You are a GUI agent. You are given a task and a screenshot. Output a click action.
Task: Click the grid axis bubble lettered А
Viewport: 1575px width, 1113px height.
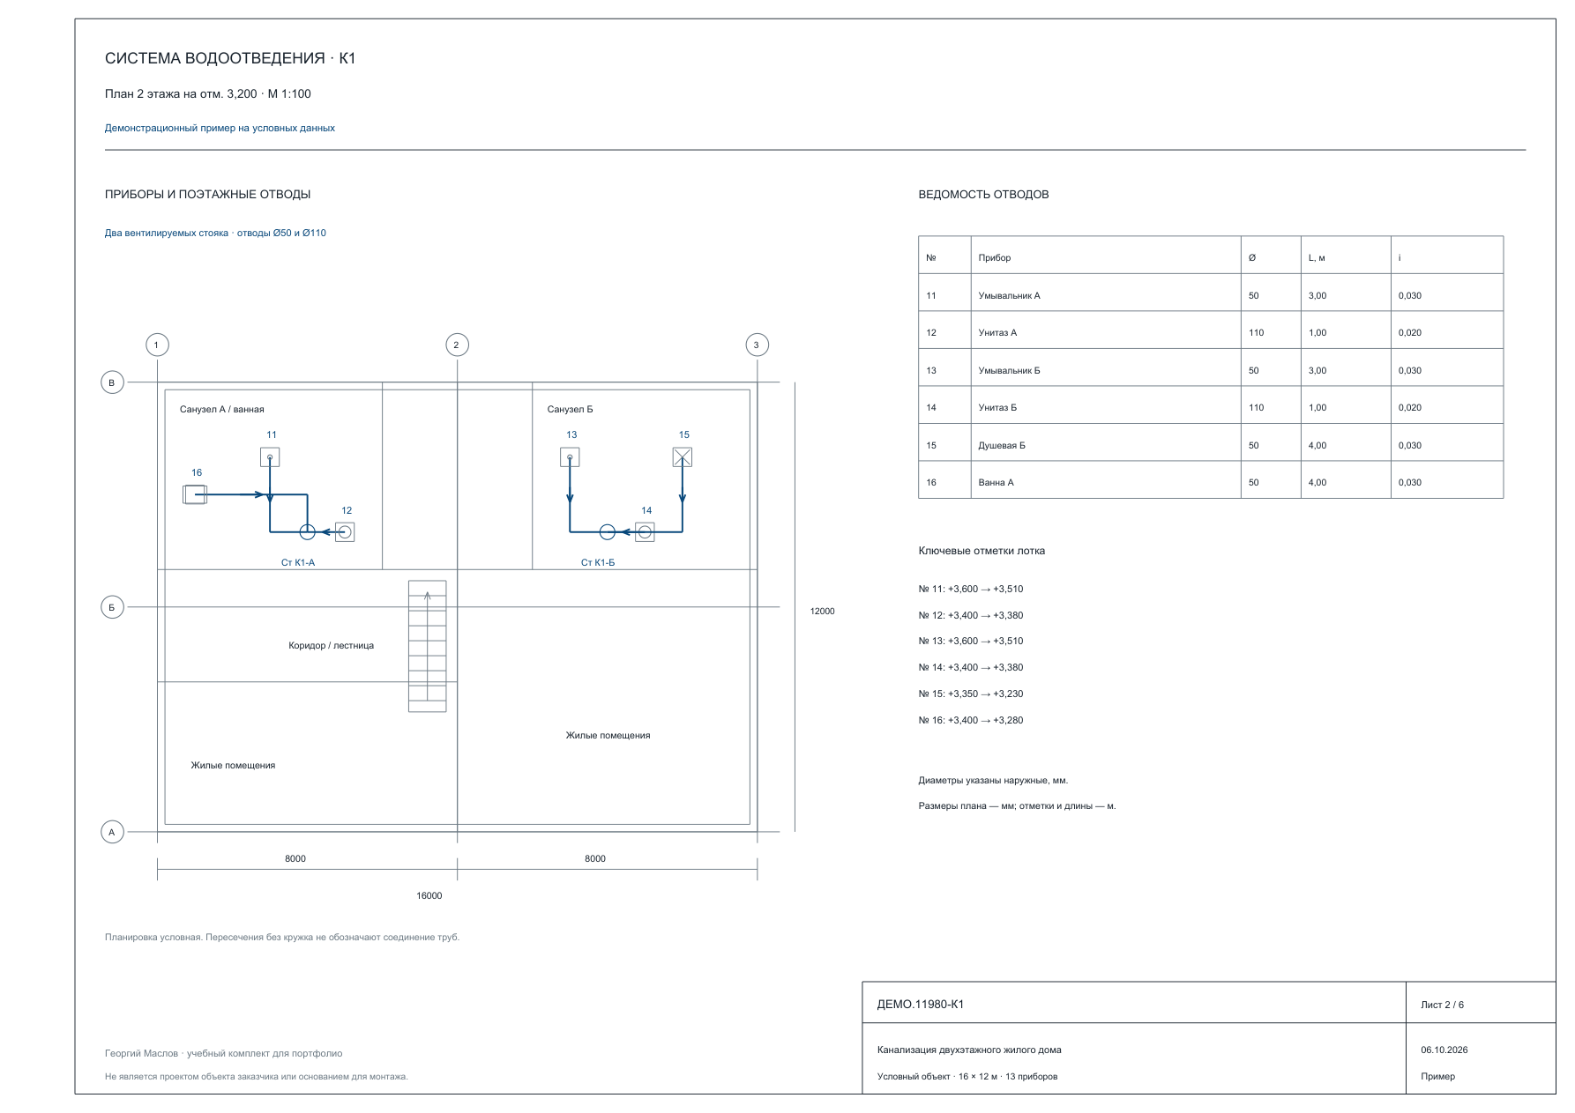pos(112,832)
